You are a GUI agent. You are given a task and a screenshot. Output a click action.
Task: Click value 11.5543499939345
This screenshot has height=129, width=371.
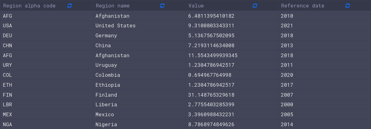(x=213, y=55)
